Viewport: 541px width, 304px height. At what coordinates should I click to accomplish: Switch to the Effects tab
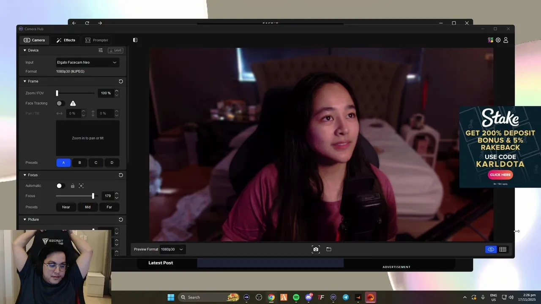coord(66,40)
